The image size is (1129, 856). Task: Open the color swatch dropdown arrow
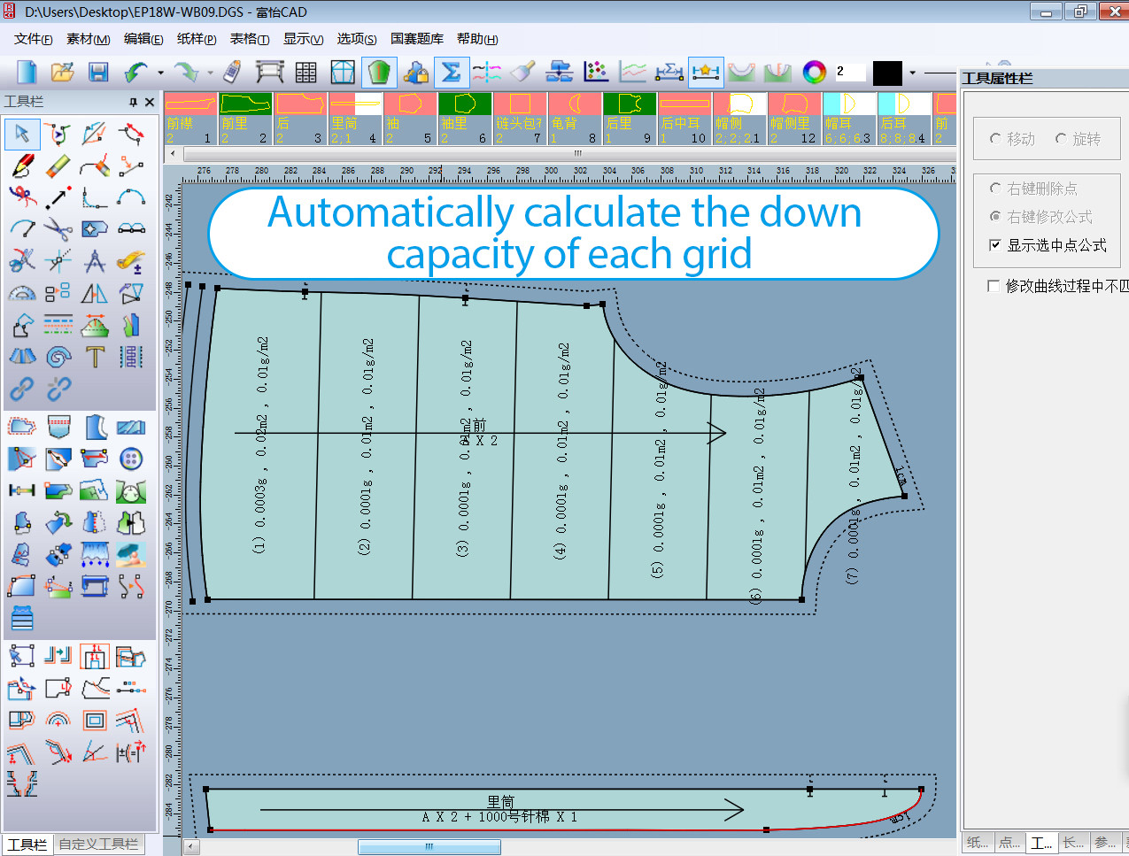[x=913, y=73]
